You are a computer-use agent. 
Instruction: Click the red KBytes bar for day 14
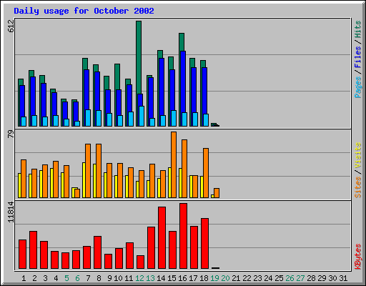pyautogui.click(x=162, y=238)
